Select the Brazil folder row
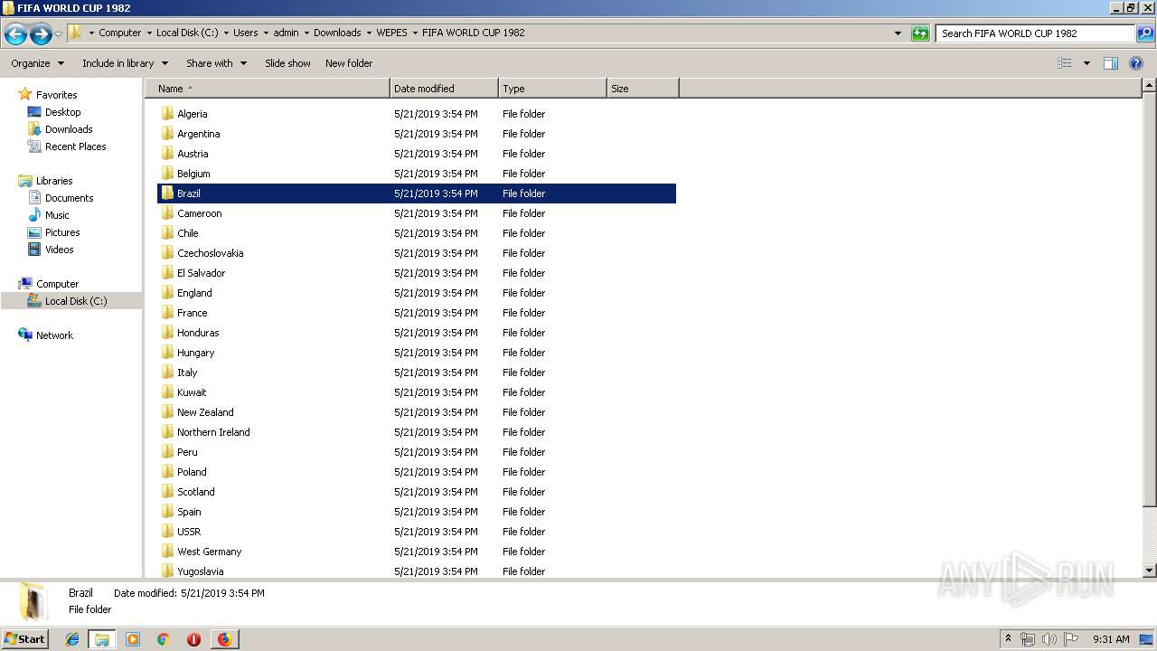Image resolution: width=1157 pixels, height=651 pixels. (x=417, y=193)
